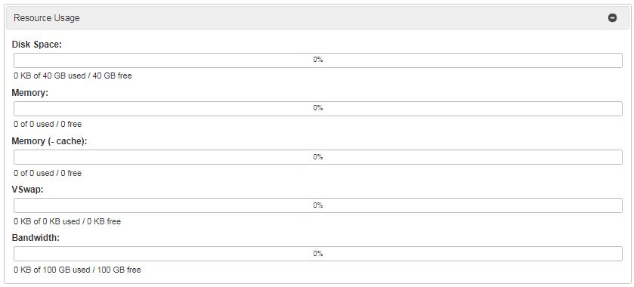
Task: Select the VSwap label
Action: coord(27,190)
